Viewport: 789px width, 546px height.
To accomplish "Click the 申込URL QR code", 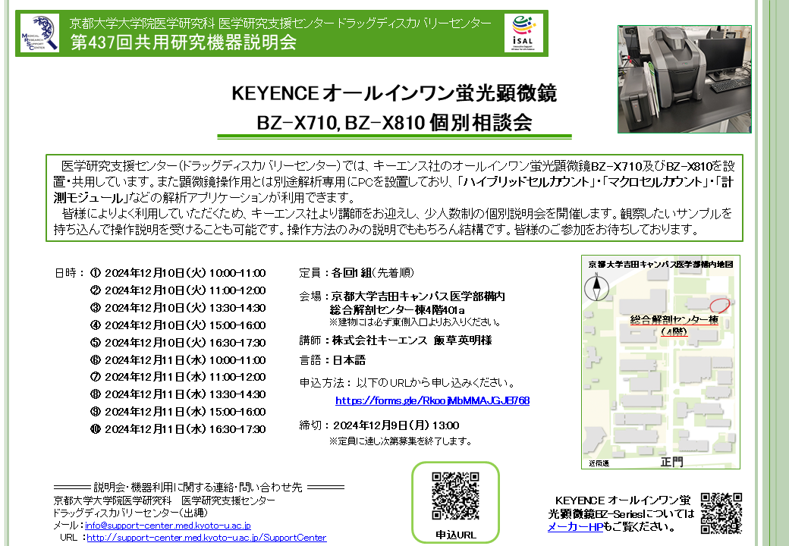I will coord(455,496).
